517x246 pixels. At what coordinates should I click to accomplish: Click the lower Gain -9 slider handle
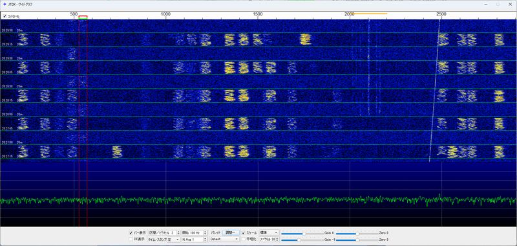click(x=299, y=240)
